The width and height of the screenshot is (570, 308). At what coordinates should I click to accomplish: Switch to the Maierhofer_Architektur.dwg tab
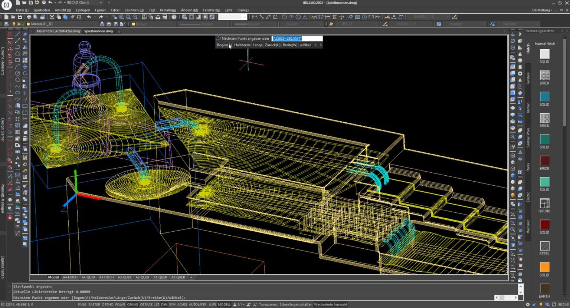coord(58,31)
